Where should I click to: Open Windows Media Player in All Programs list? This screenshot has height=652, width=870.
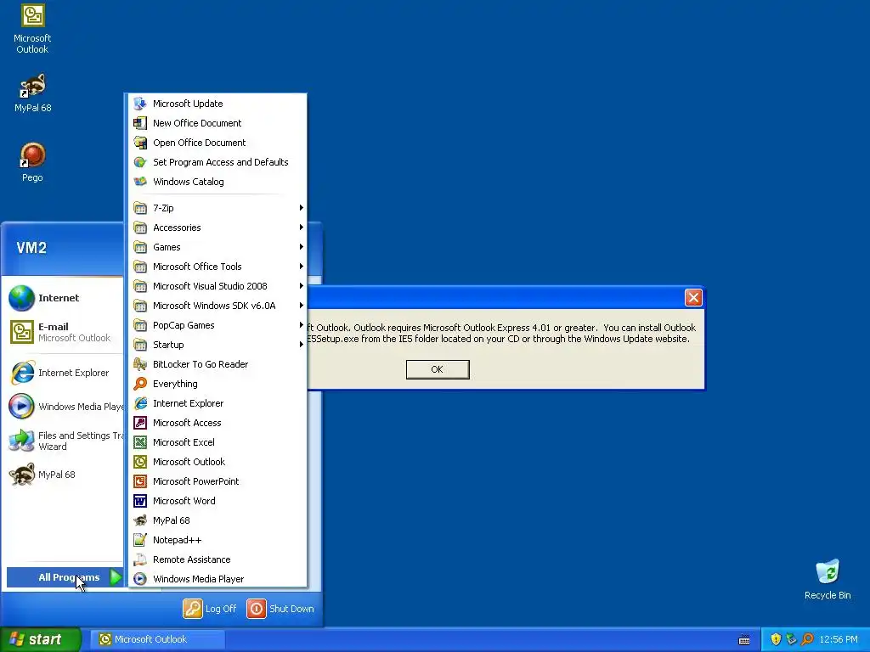pyautogui.click(x=217, y=579)
